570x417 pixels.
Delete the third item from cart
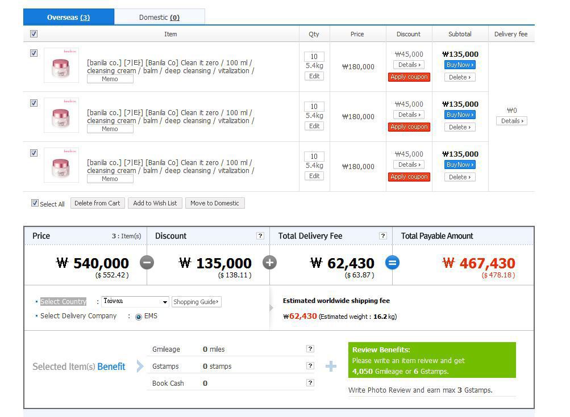pos(460,177)
